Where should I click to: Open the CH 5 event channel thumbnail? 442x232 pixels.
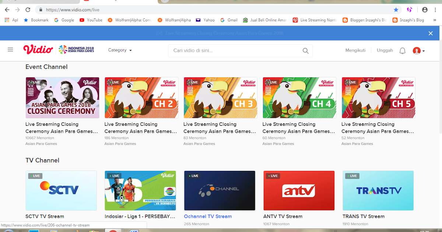pos(378,98)
